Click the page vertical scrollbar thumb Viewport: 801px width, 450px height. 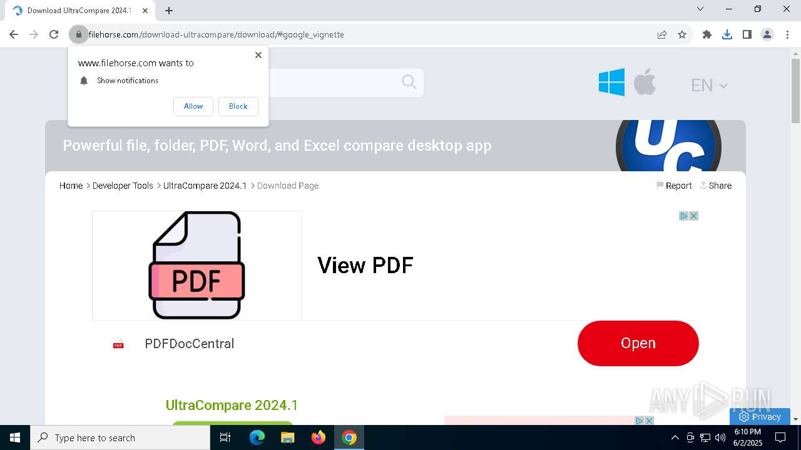click(x=795, y=91)
